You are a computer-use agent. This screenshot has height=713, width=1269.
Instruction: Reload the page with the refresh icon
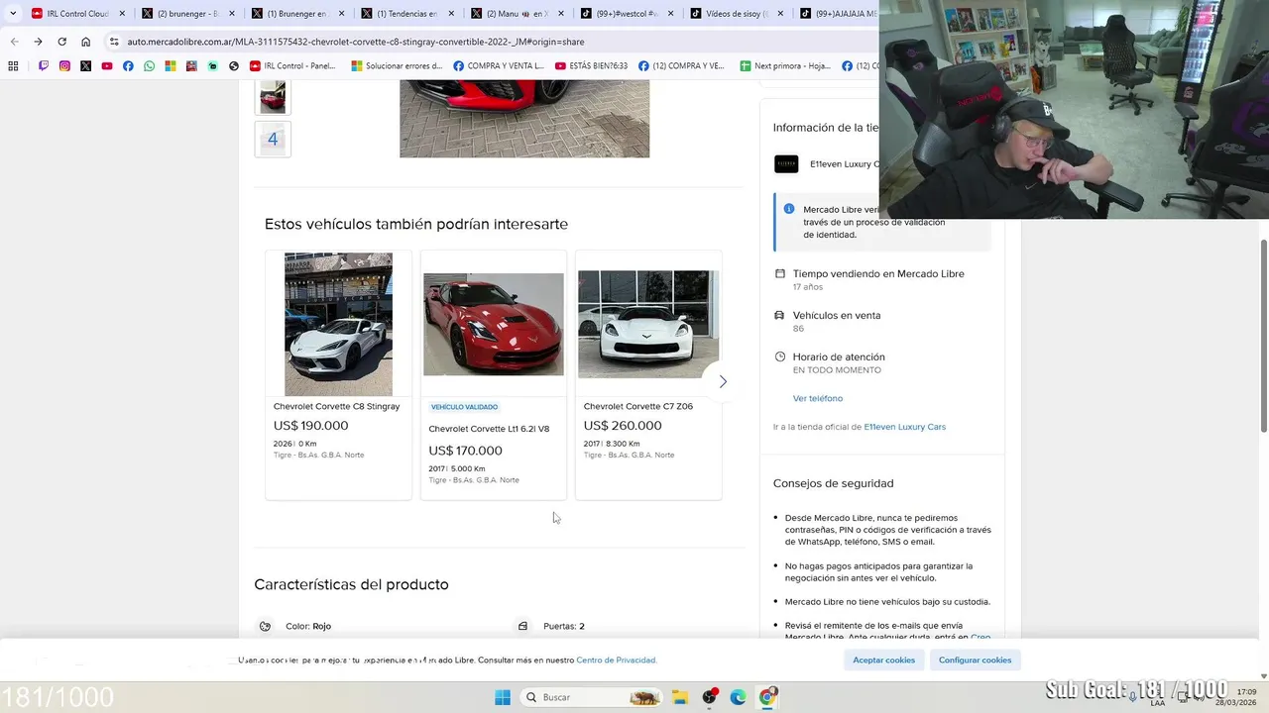point(61,42)
